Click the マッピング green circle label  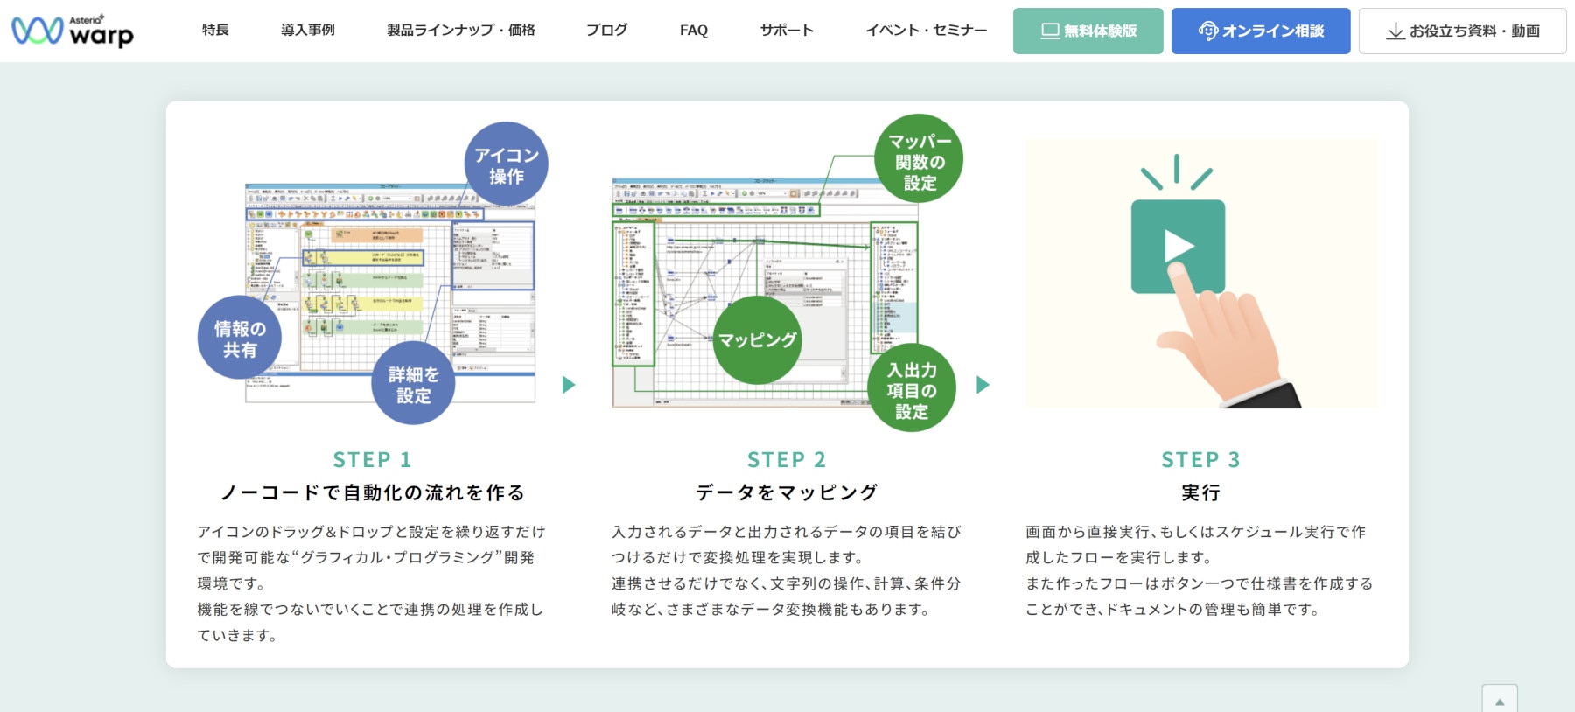coord(757,339)
